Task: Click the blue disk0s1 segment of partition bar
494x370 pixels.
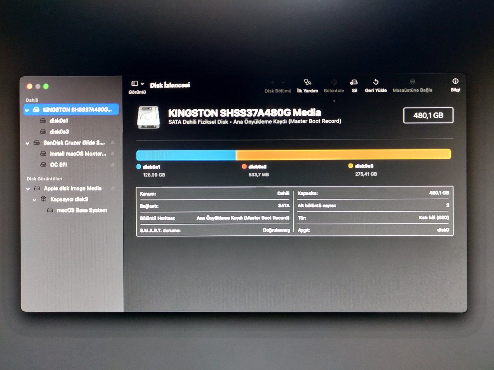Action: point(186,156)
